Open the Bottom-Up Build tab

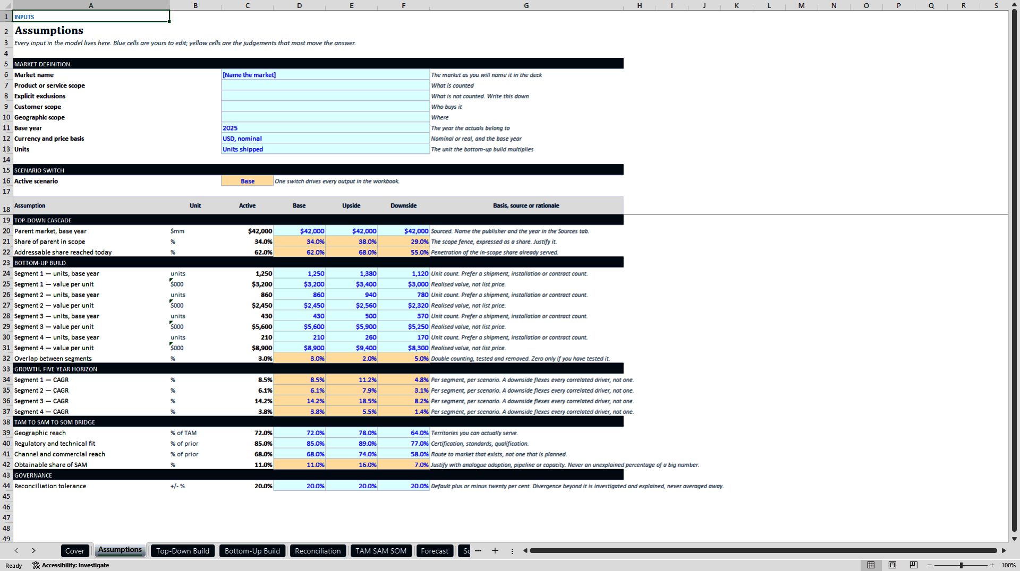252,551
